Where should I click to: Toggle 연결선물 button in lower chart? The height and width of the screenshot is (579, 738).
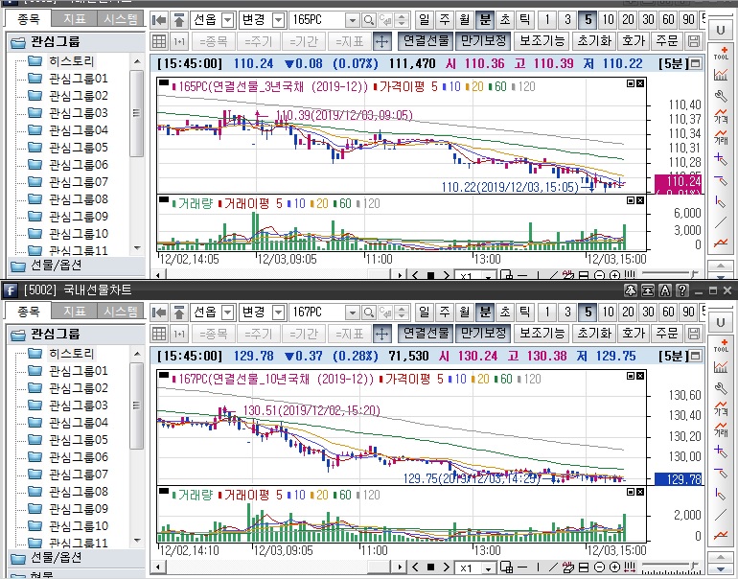[426, 334]
